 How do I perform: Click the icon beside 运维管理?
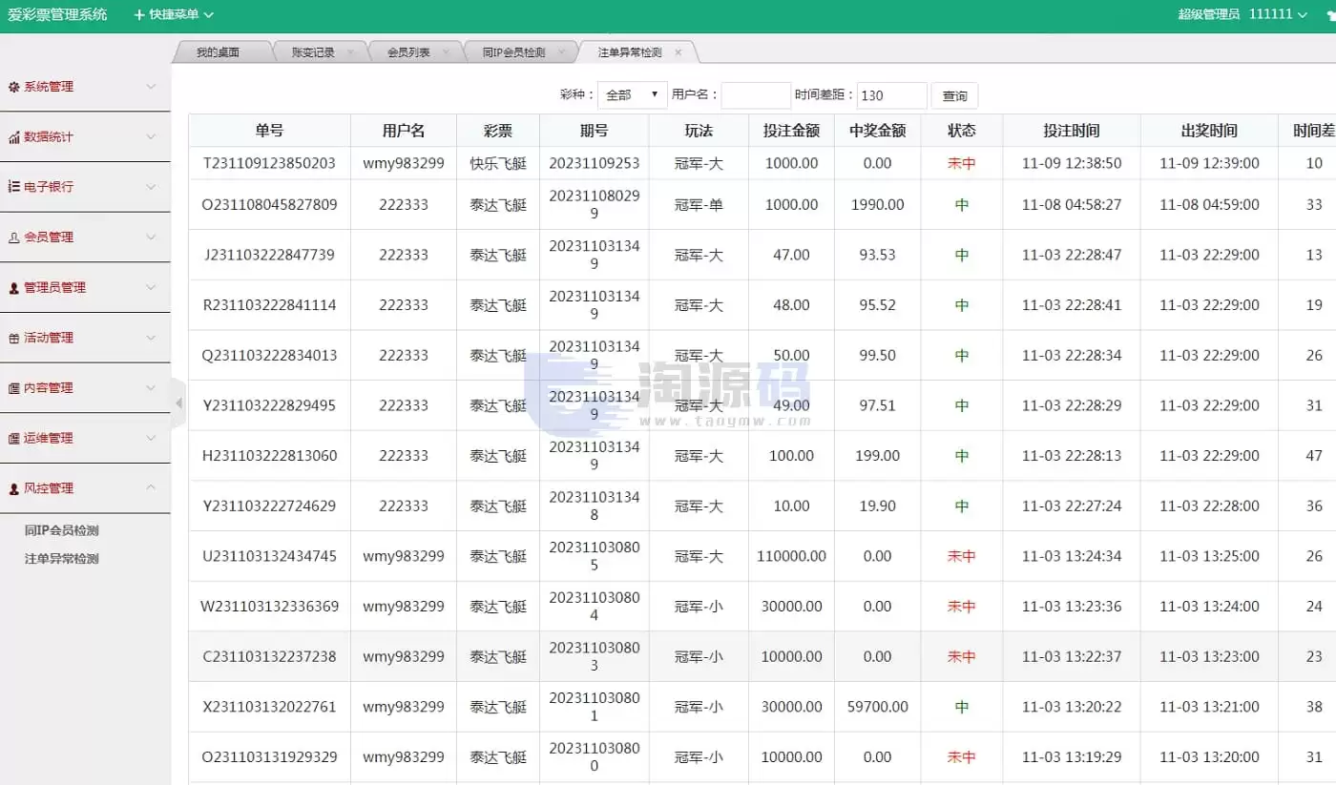pyautogui.click(x=13, y=439)
